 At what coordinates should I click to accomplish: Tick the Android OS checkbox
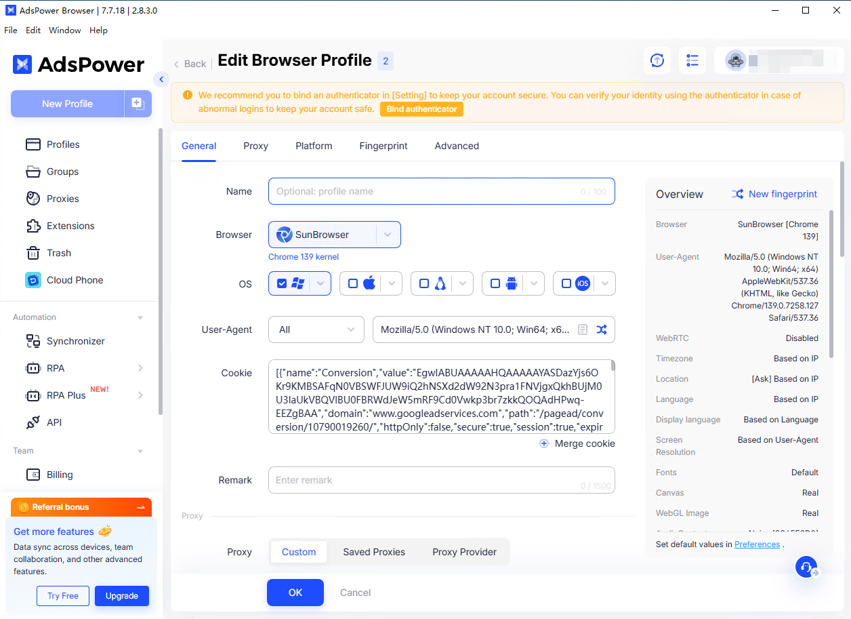[x=495, y=283]
